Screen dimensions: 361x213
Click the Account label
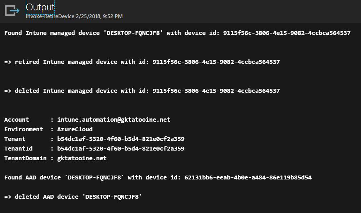coord(17,120)
